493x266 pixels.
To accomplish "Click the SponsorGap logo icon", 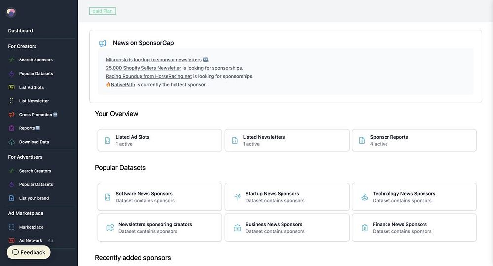I will [11, 13].
